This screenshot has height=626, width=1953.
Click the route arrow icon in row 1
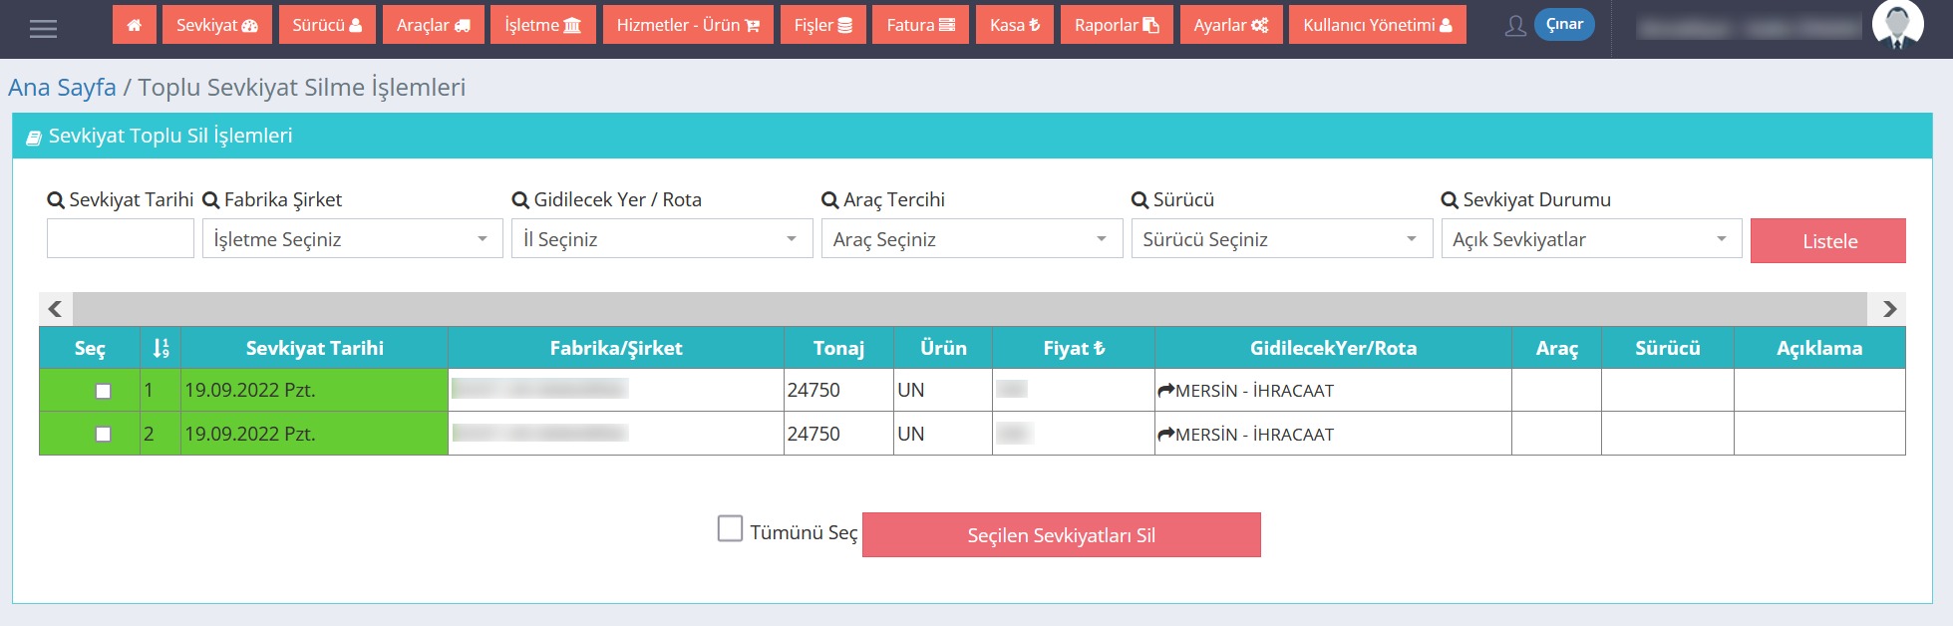(1165, 391)
